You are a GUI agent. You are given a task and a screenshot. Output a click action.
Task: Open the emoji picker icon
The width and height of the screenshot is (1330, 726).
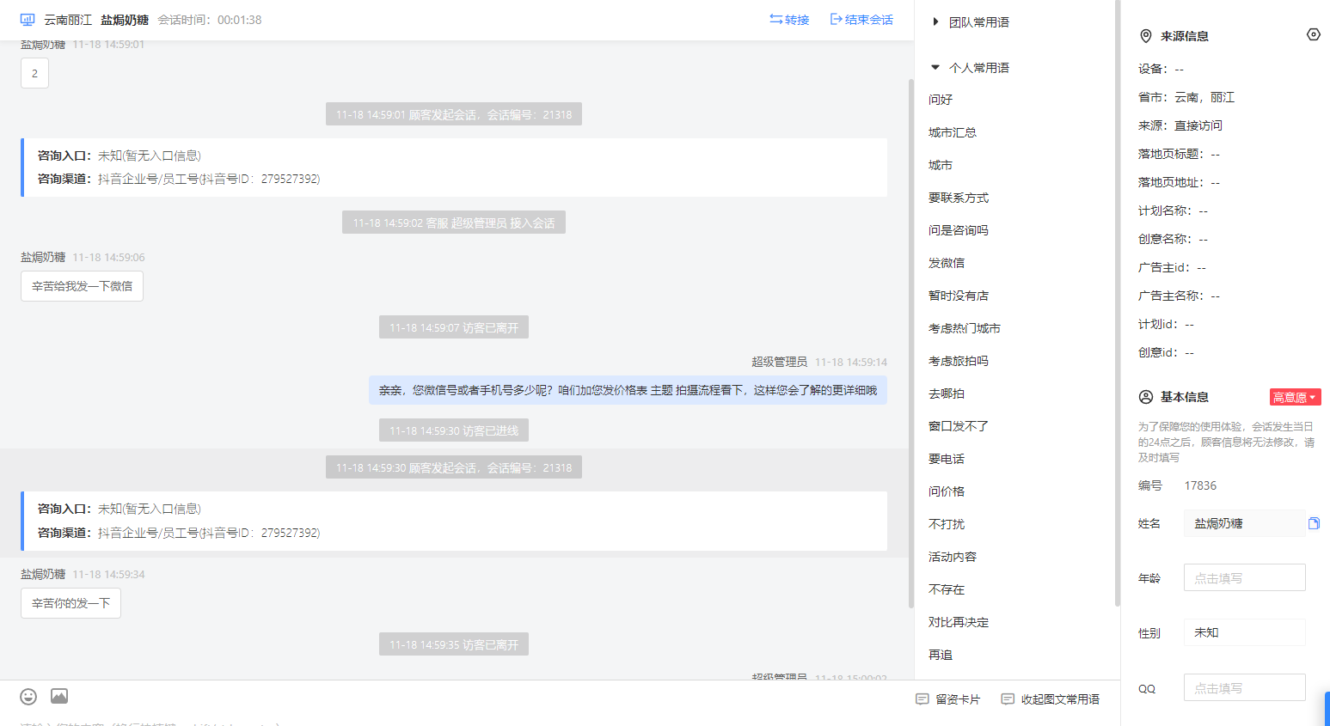28,696
